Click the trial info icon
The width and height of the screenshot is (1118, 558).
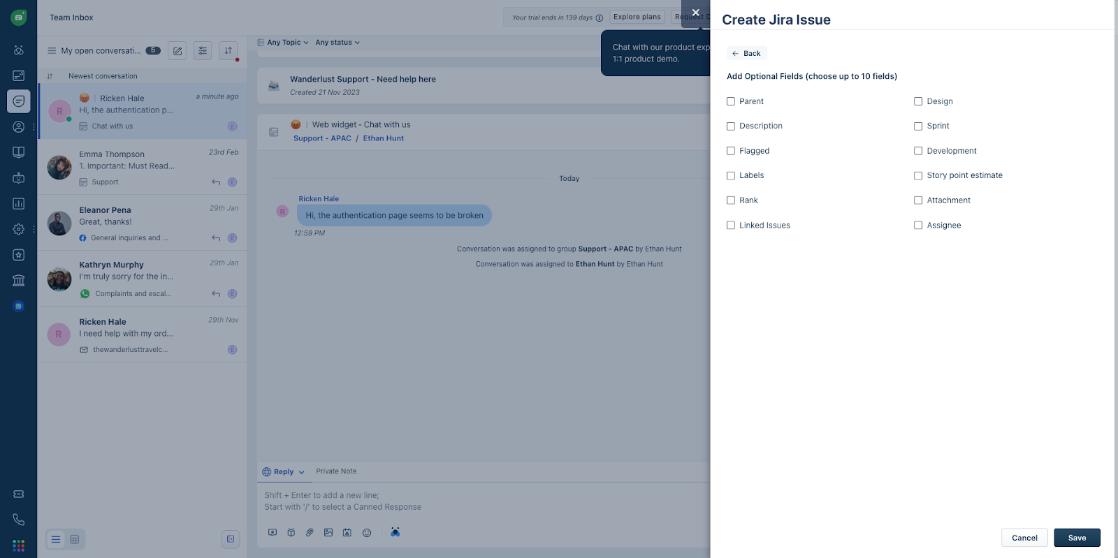599,17
